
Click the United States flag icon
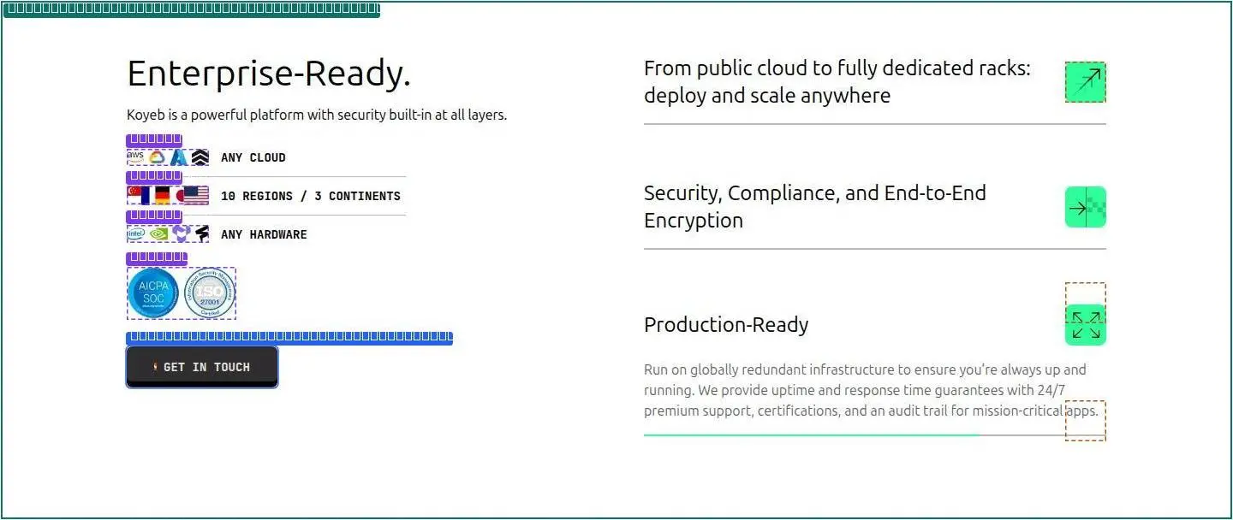[196, 195]
